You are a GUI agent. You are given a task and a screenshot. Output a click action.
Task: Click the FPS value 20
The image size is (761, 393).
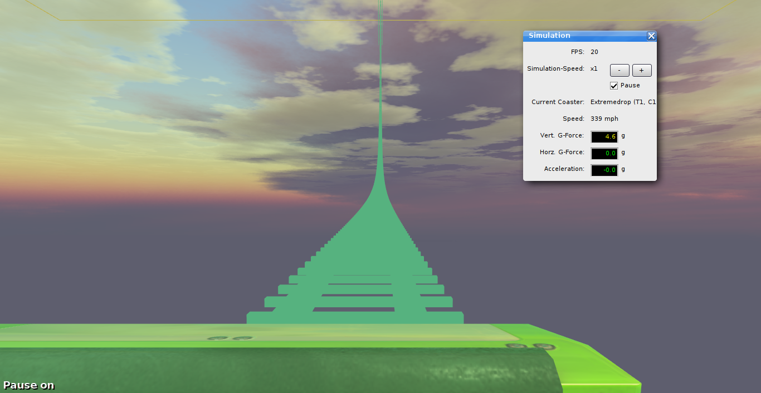(594, 52)
